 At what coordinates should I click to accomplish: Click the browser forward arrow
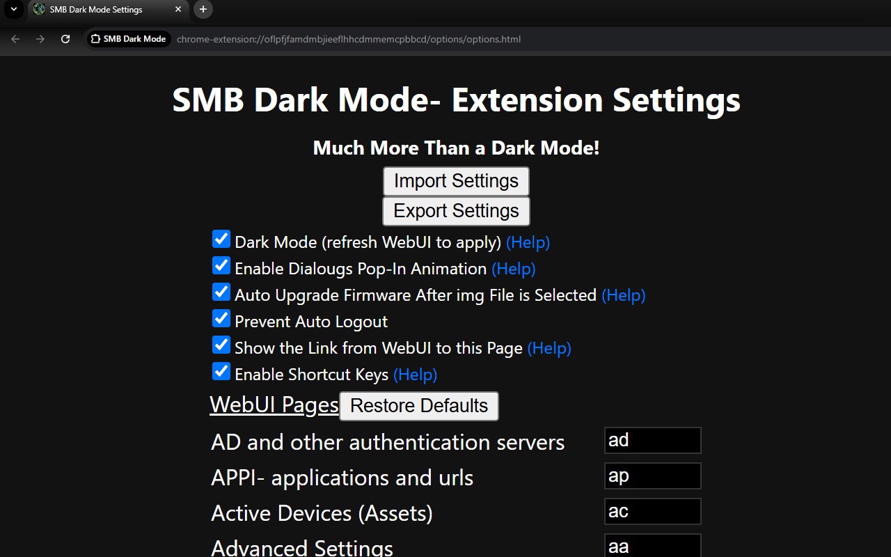point(40,39)
